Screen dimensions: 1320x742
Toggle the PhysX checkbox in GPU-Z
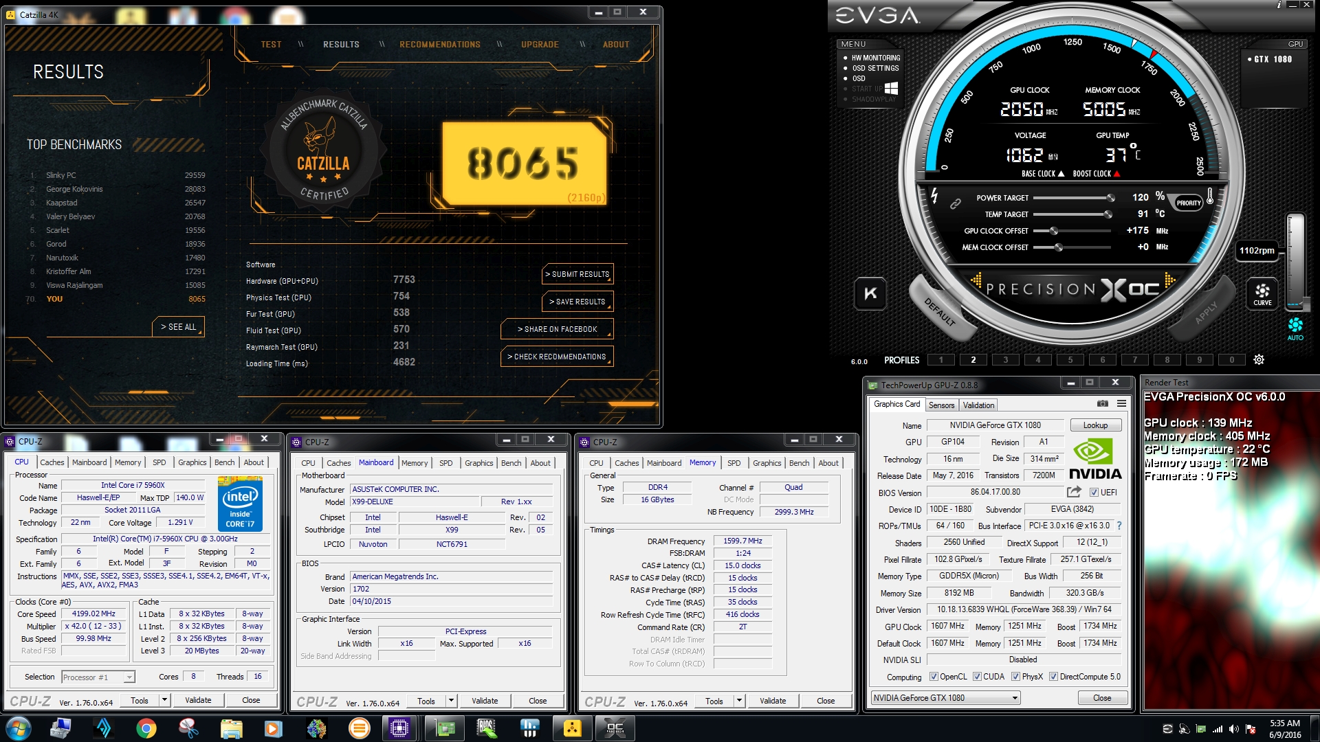coord(1015,677)
